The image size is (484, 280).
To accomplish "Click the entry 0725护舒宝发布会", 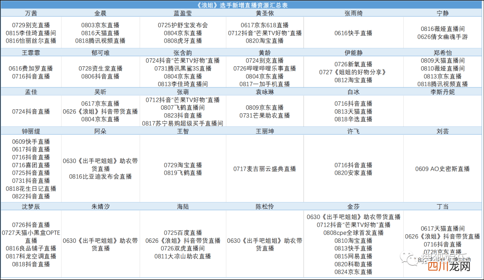I will click(183, 25).
